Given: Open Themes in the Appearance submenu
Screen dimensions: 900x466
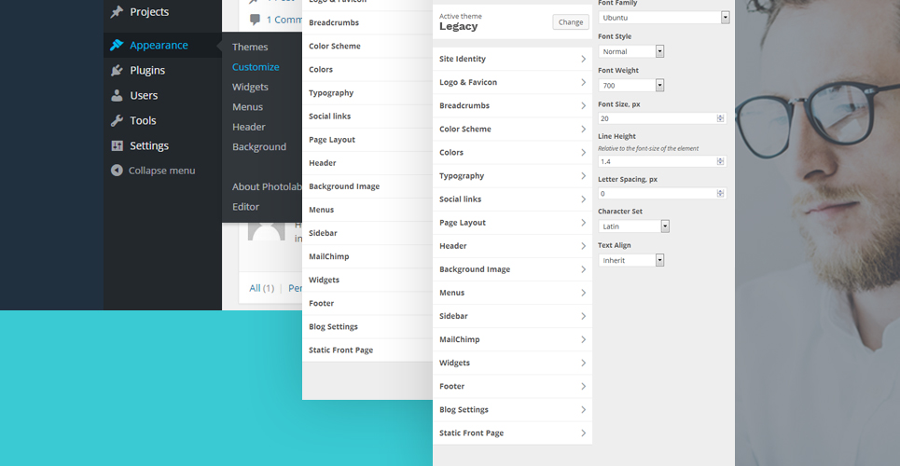Looking at the screenshot, I should click(x=250, y=47).
